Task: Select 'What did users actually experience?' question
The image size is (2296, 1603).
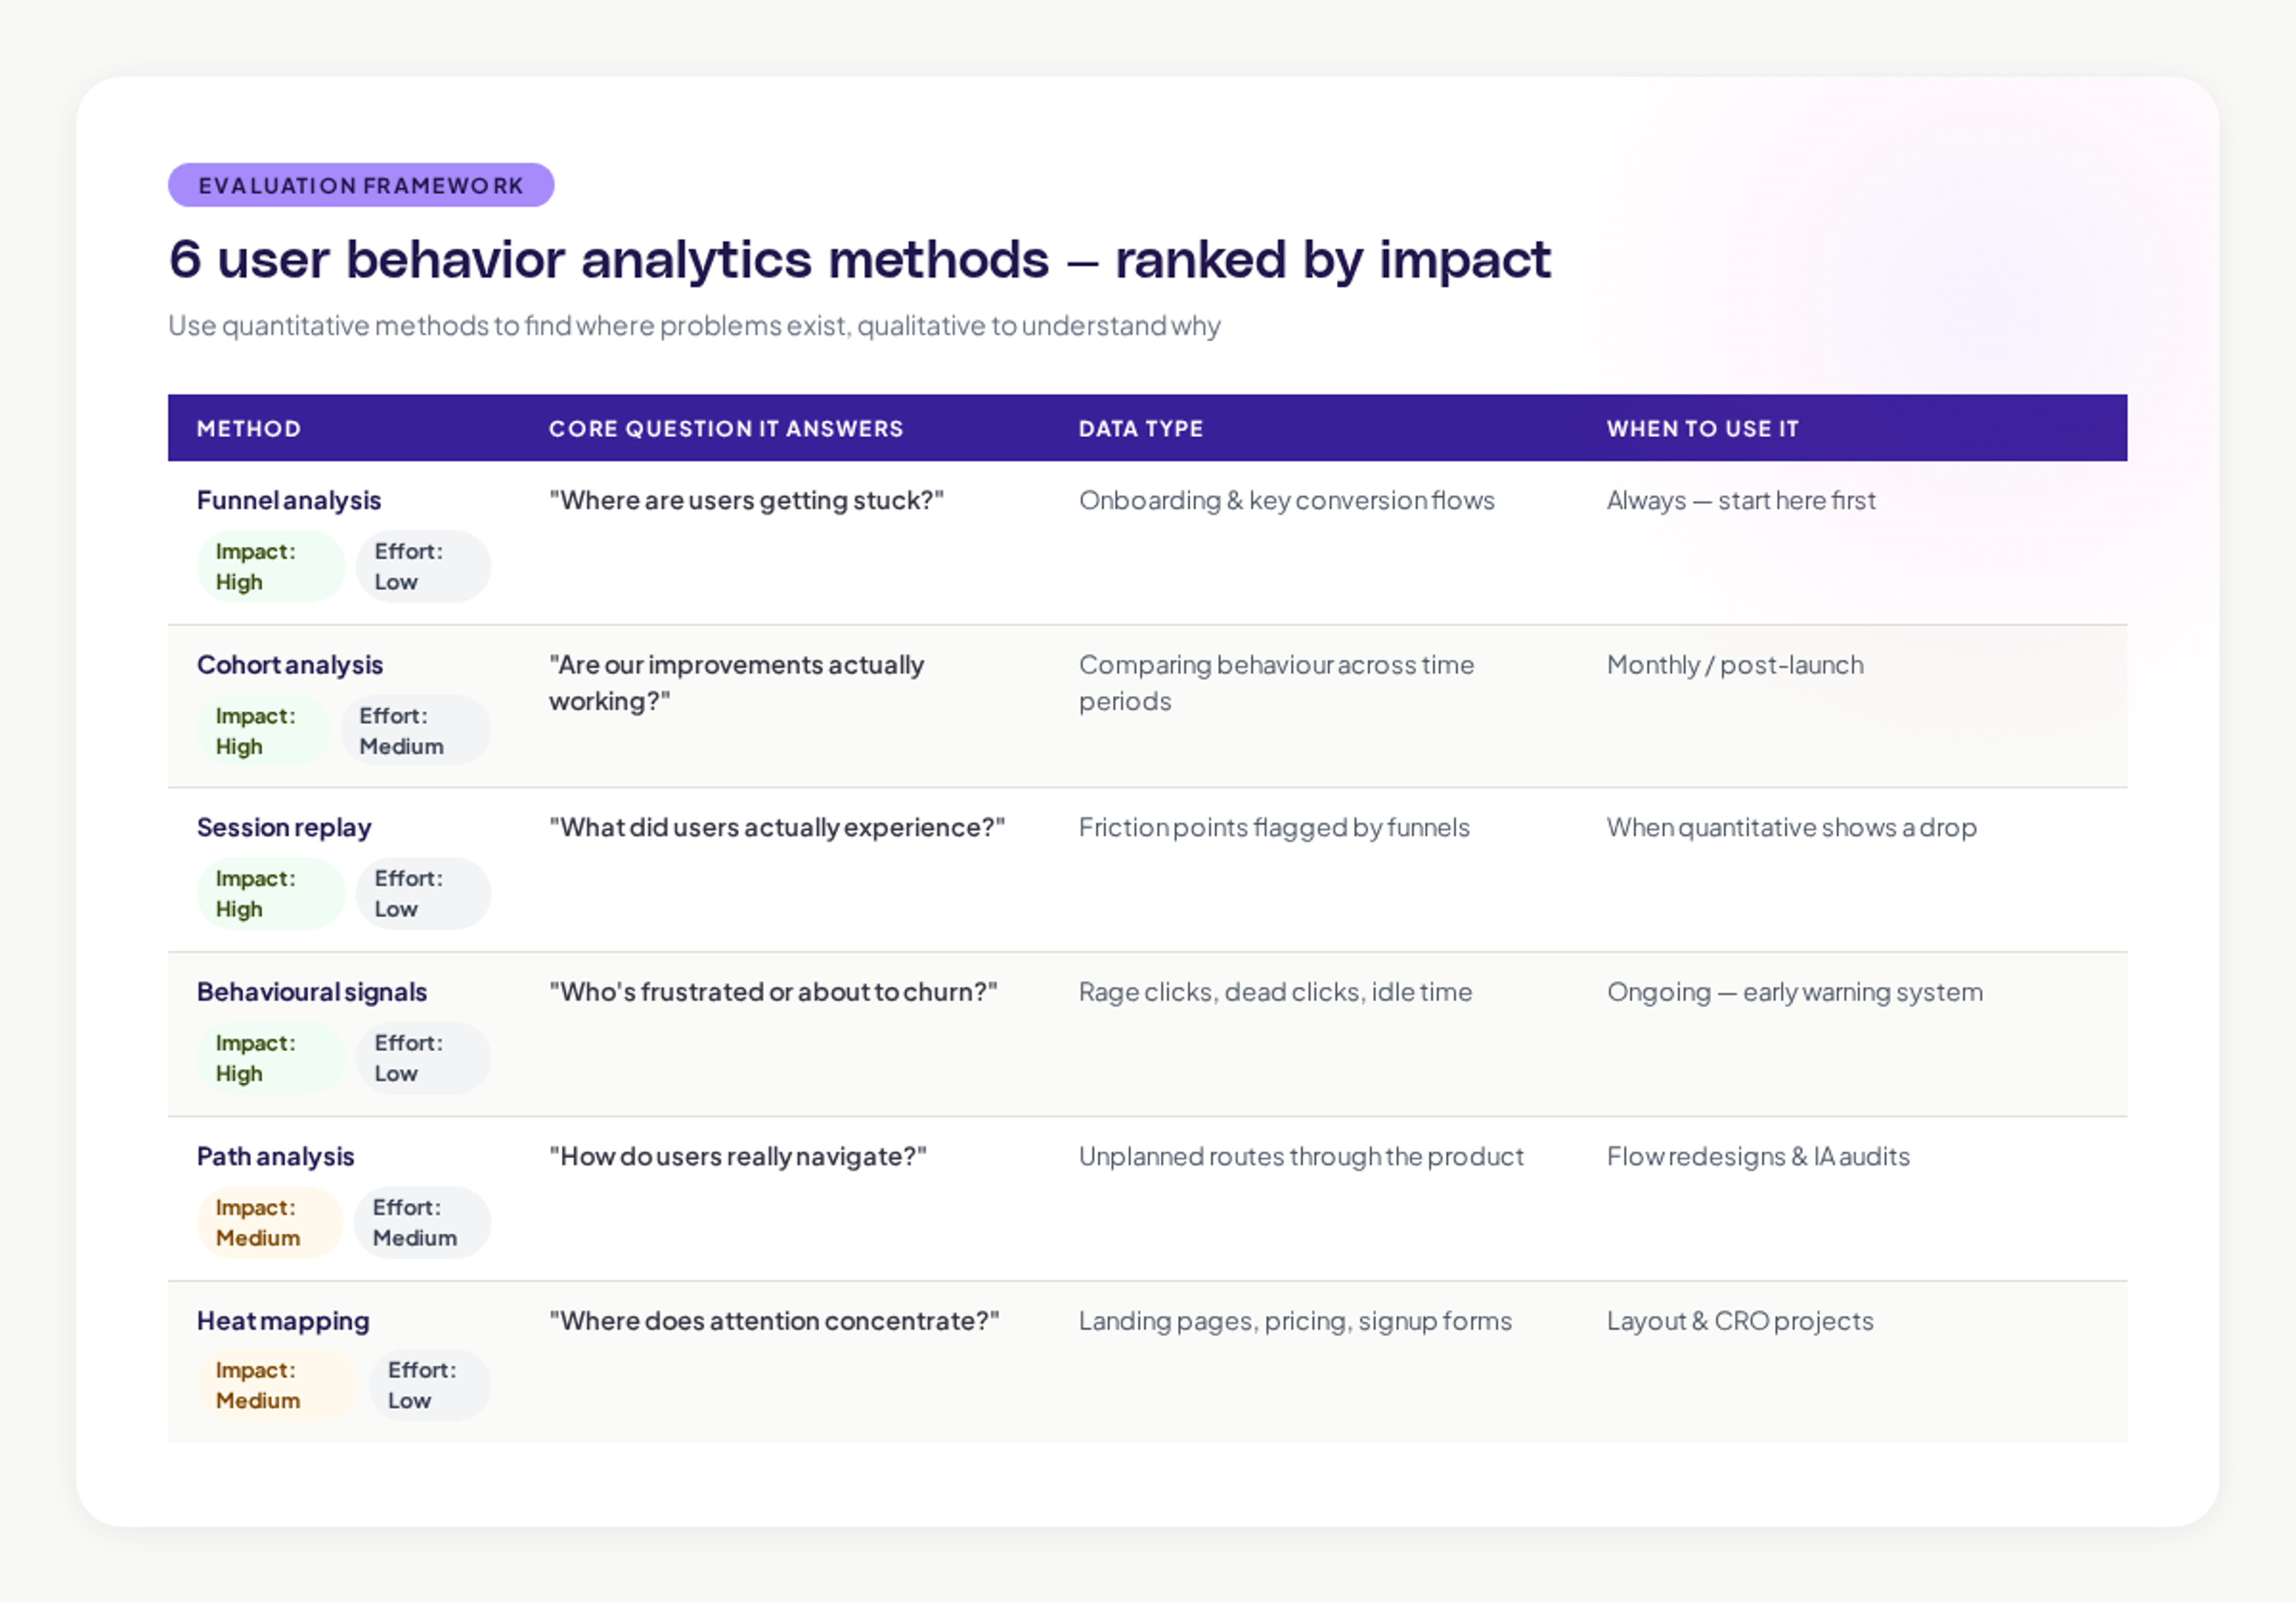Action: click(x=777, y=828)
